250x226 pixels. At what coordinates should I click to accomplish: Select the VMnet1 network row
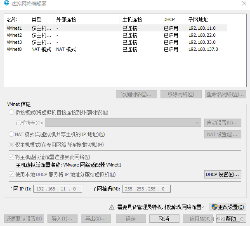coord(117,28)
